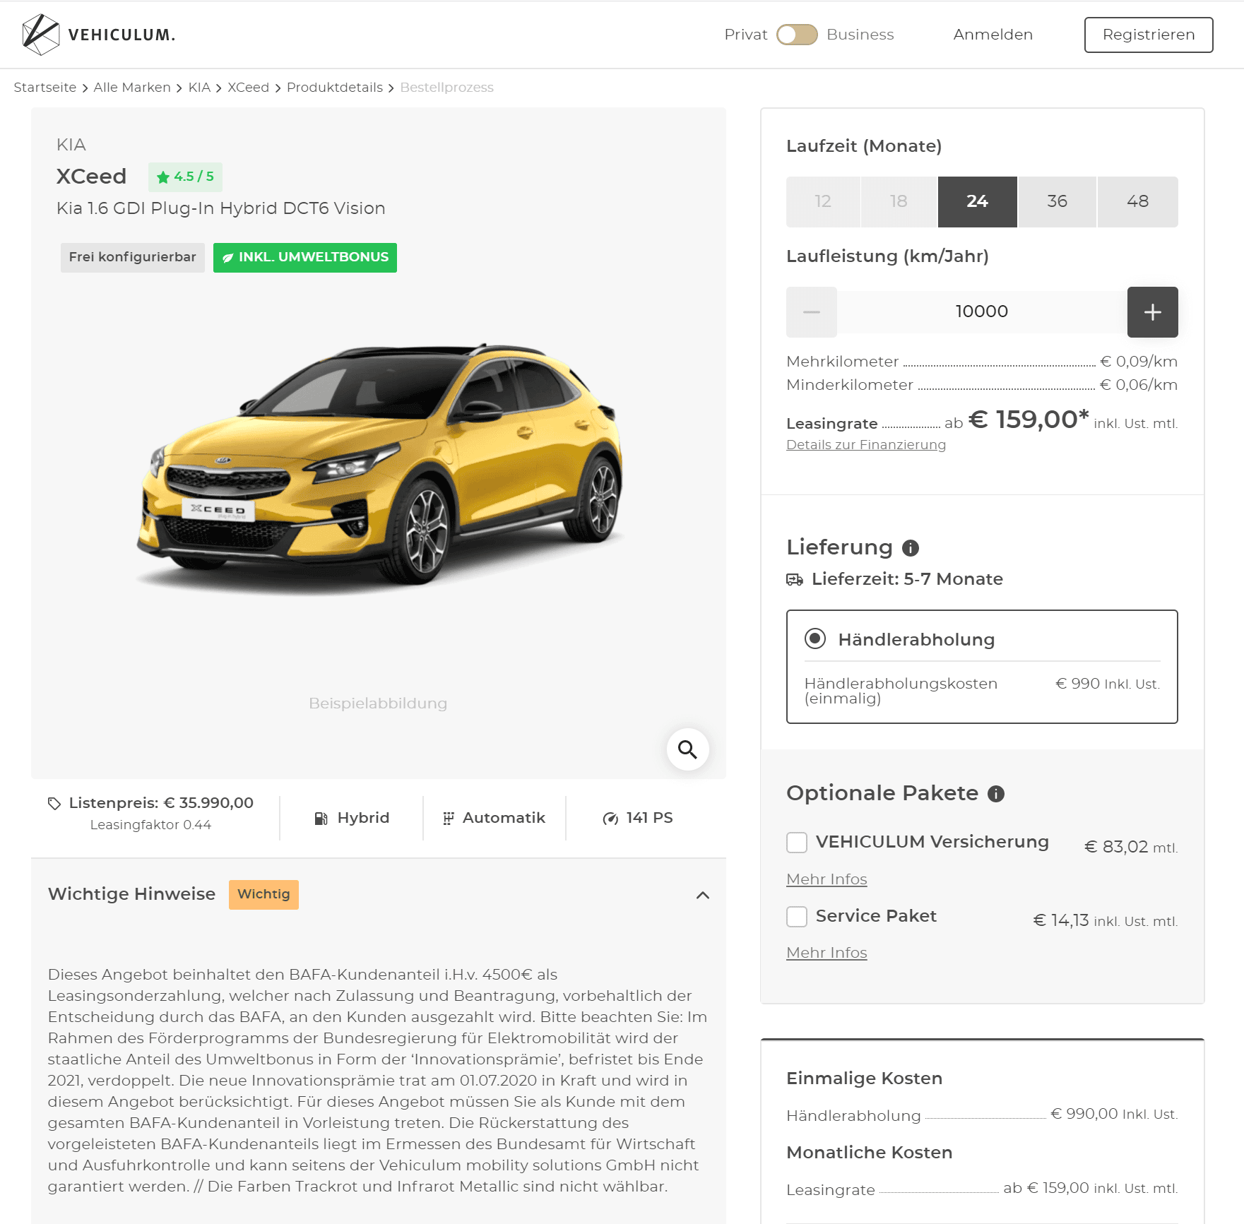Viewport: 1244px width, 1224px height.
Task: Open image zoom magnifier icon
Action: click(x=687, y=749)
